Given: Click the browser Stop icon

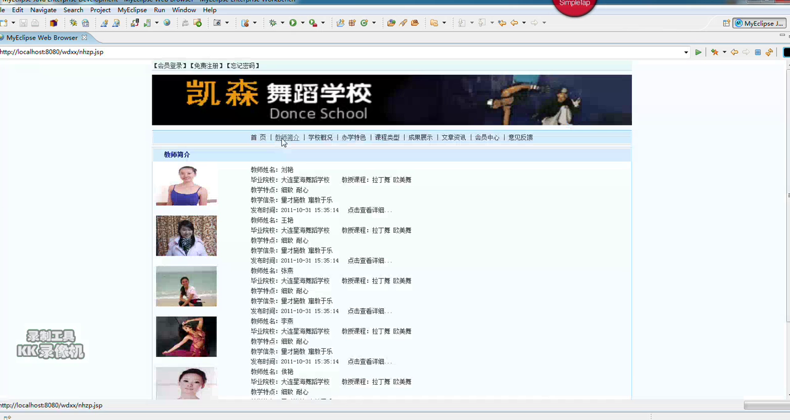Looking at the screenshot, I should (x=758, y=52).
